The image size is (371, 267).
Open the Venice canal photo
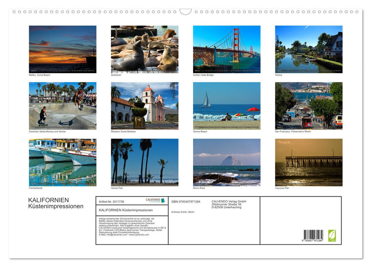pyautogui.click(x=309, y=49)
